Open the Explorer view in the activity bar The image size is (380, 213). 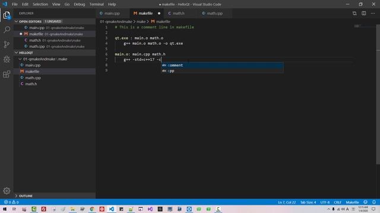point(7,15)
